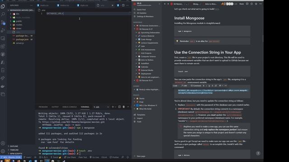The image size is (289, 162).
Task: Open the Explorer view in VS Code activity bar
Action: pos(3,6)
